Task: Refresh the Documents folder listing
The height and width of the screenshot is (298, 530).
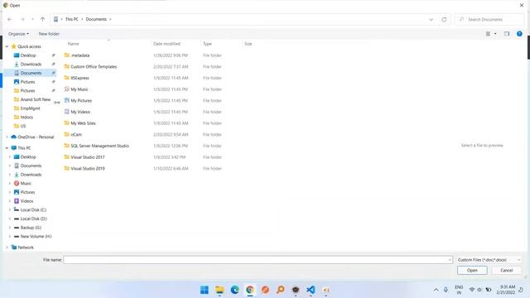Action: [444, 20]
